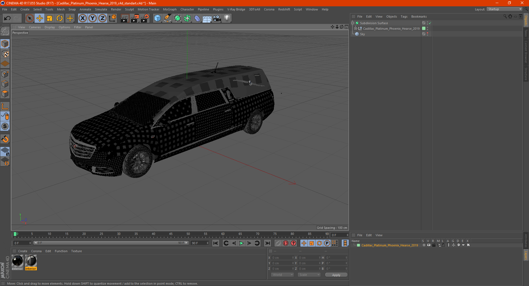
Task: Open the Render menu
Action: pyautogui.click(x=116, y=9)
